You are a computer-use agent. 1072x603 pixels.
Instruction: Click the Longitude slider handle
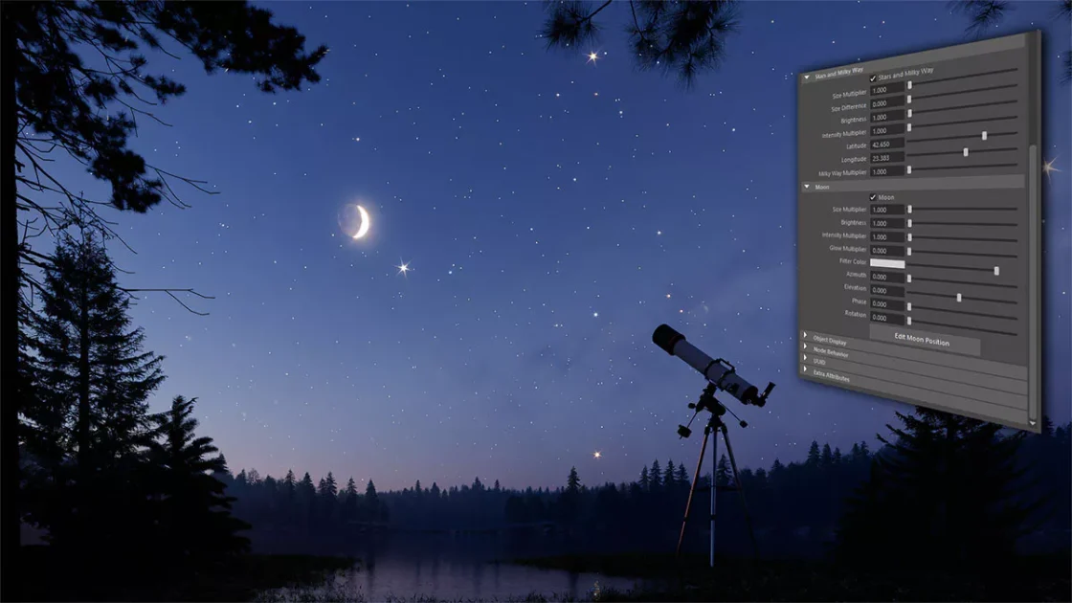[966, 152]
